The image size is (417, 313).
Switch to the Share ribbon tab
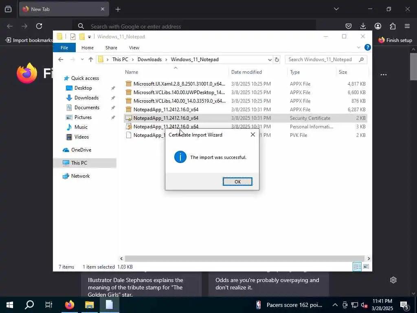pos(111,48)
